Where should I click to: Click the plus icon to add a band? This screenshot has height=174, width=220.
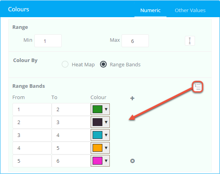tap(132, 98)
